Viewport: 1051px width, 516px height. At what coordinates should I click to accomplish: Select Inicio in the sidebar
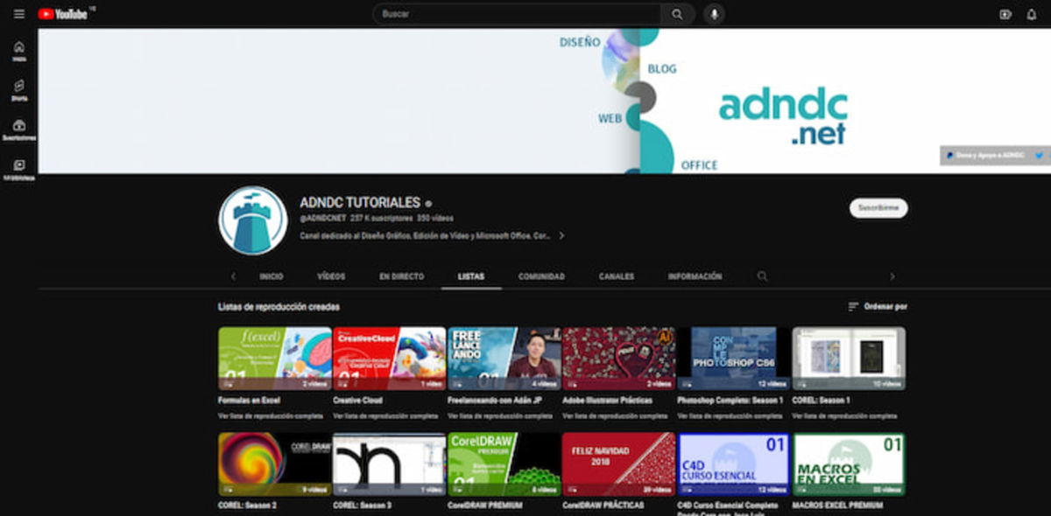18,50
